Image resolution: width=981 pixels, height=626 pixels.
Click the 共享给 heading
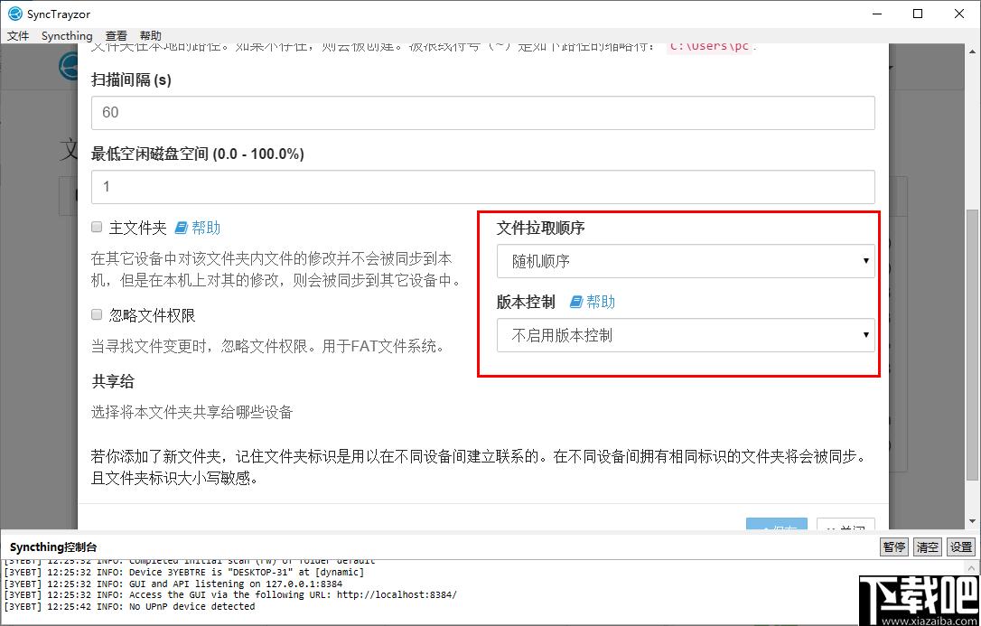coord(113,381)
